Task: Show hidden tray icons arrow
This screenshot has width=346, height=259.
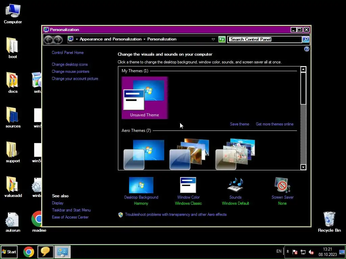Action: (288, 251)
